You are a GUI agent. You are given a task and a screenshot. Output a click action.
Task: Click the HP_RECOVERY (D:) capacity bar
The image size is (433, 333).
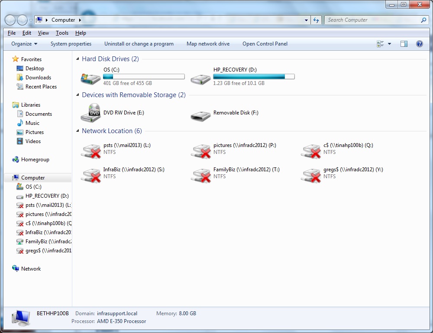pyautogui.click(x=254, y=77)
